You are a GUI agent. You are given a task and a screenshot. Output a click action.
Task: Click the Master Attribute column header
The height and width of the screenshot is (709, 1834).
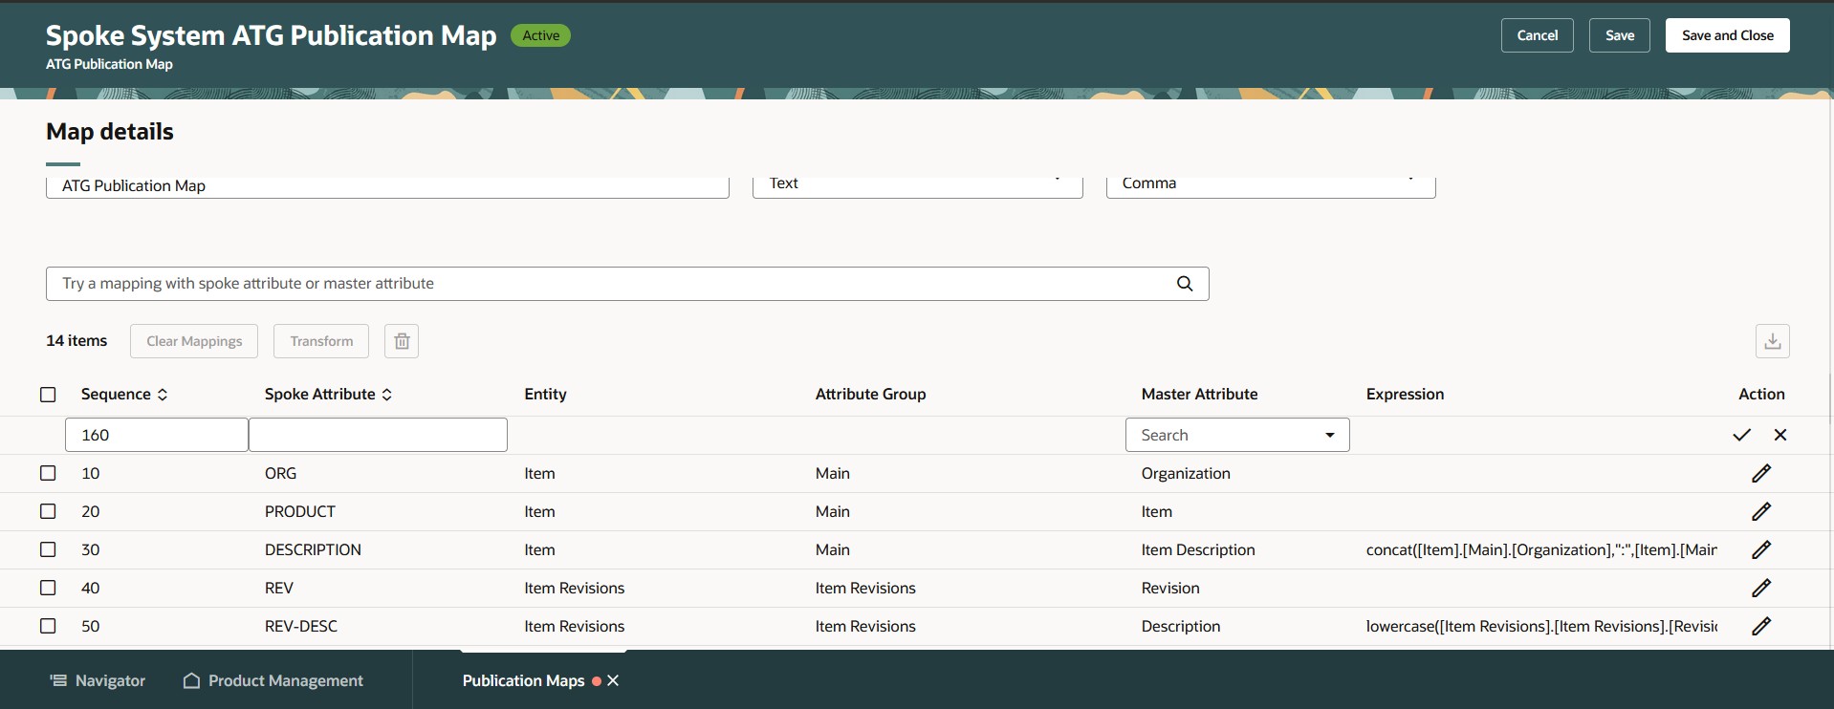point(1199,394)
